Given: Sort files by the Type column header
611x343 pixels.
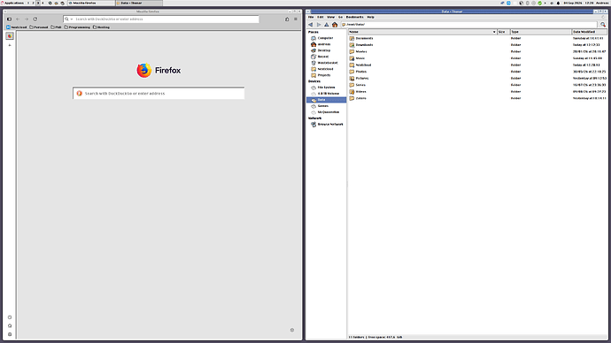Looking at the screenshot, I should [541, 32].
